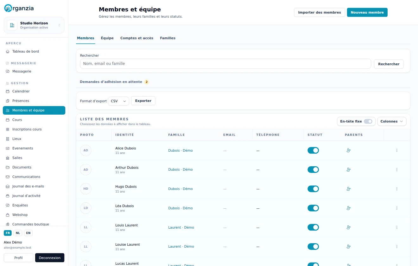Click the search field for name, email or family
Image resolution: width=418 pixels, height=266 pixels.
(x=225, y=64)
